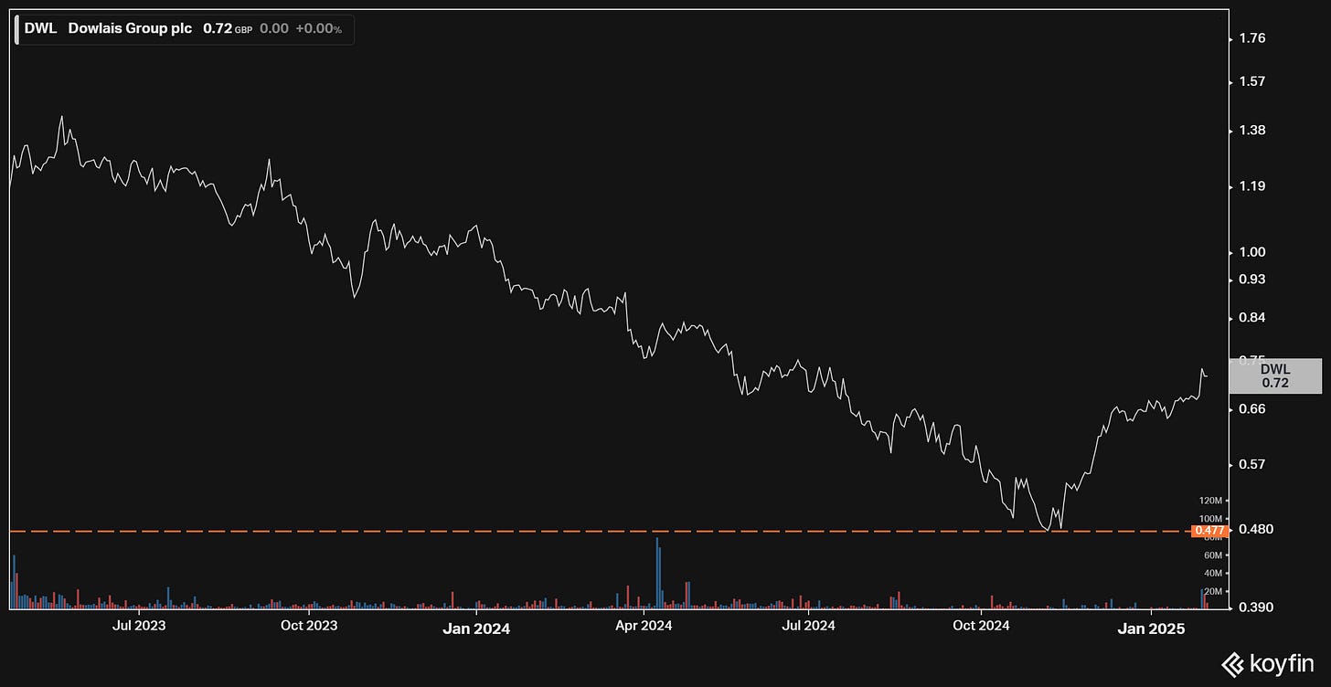Click the Dowlais Group plc name label
1331x687 pixels.
(130, 28)
